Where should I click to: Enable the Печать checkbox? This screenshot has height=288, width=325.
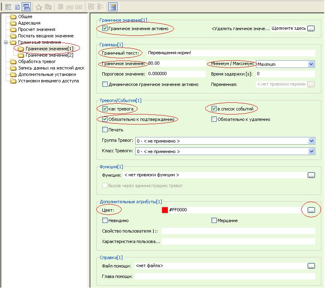point(105,130)
